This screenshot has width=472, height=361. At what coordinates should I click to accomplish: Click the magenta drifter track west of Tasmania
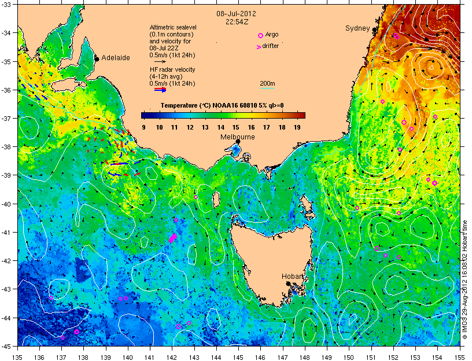pyautogui.click(x=172, y=238)
